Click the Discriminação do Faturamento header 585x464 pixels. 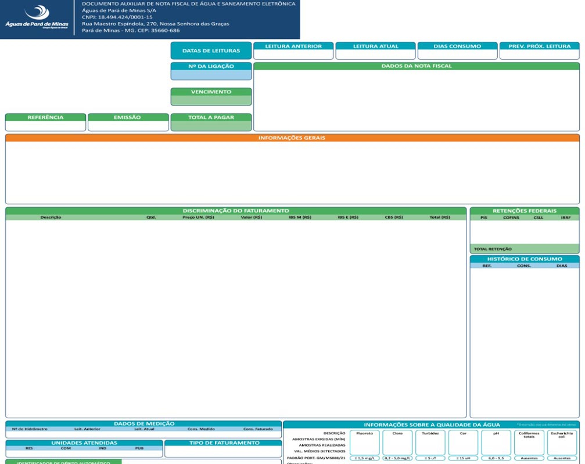(236, 211)
